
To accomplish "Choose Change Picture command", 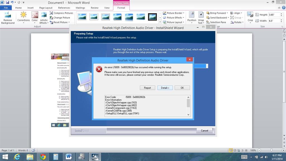I will (x=60, y=18).
